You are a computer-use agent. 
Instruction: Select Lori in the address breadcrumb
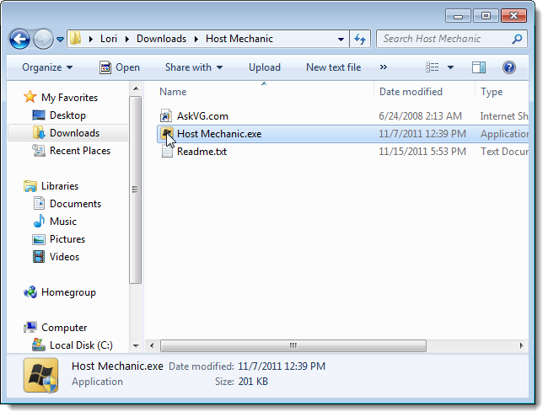pyautogui.click(x=109, y=39)
